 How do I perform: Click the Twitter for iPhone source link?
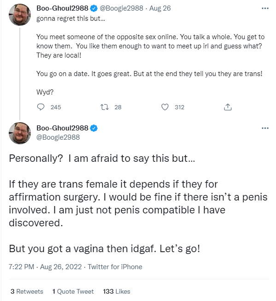(115, 267)
